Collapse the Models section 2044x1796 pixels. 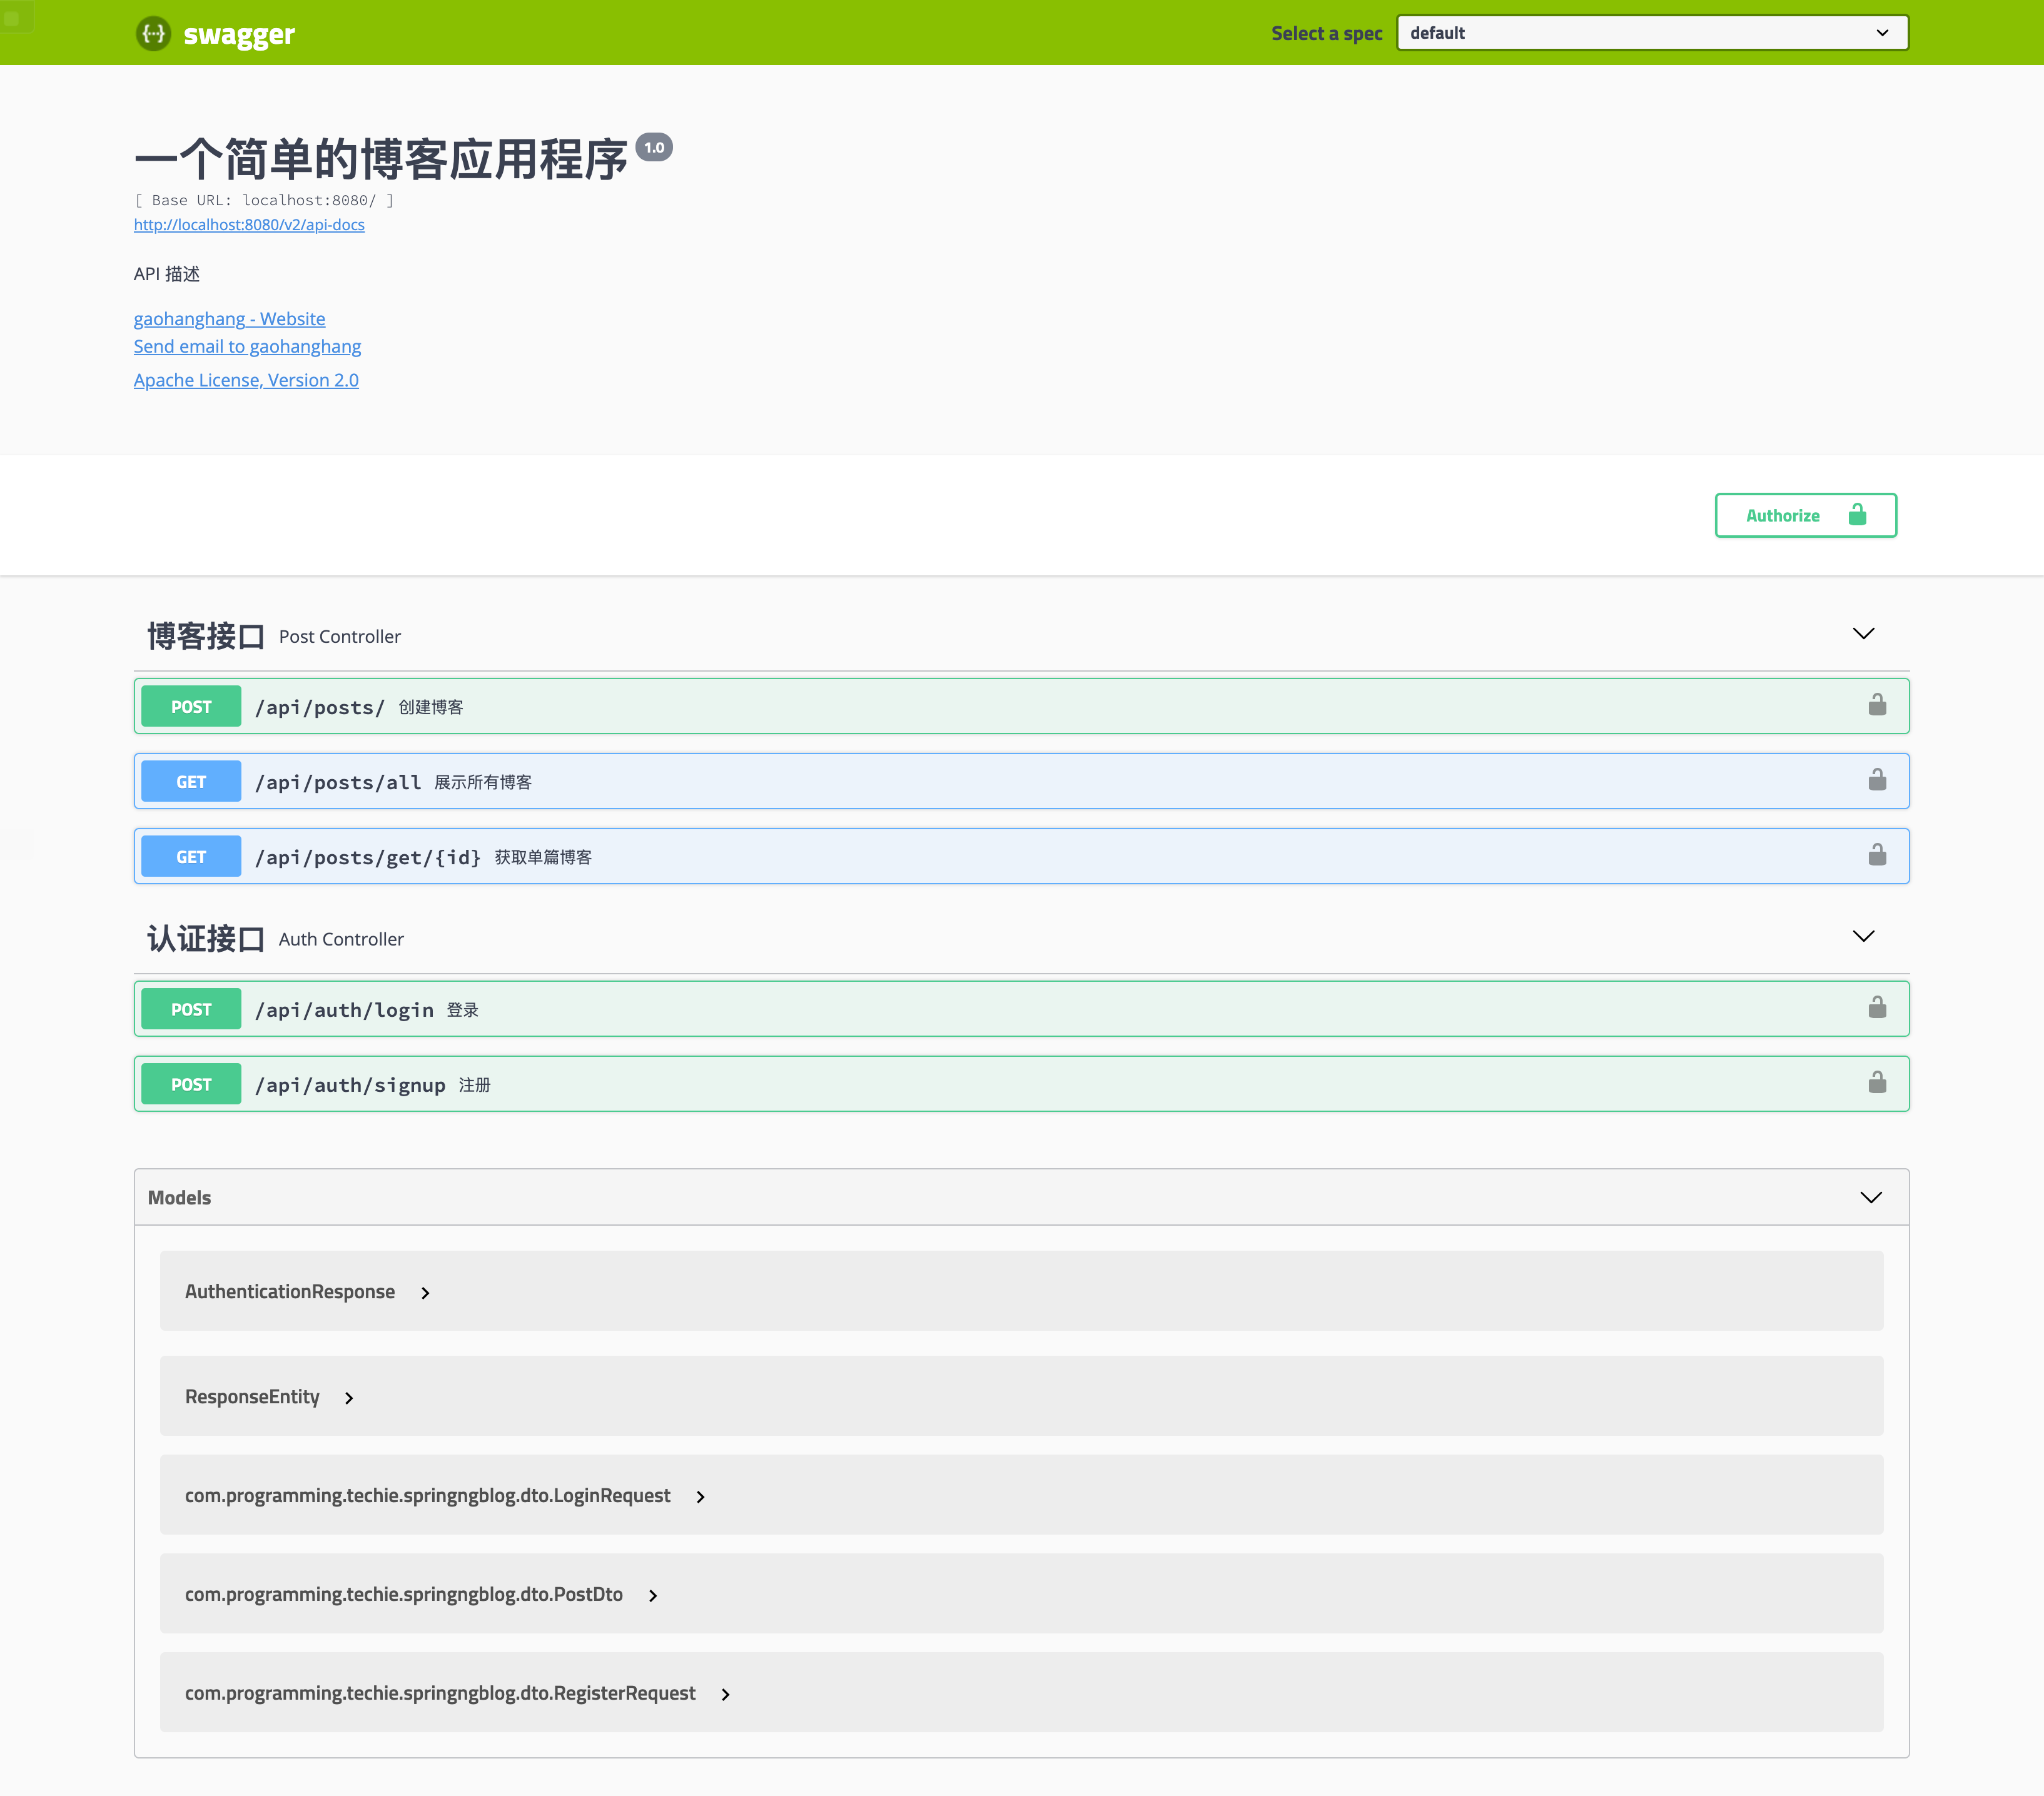1870,1198
